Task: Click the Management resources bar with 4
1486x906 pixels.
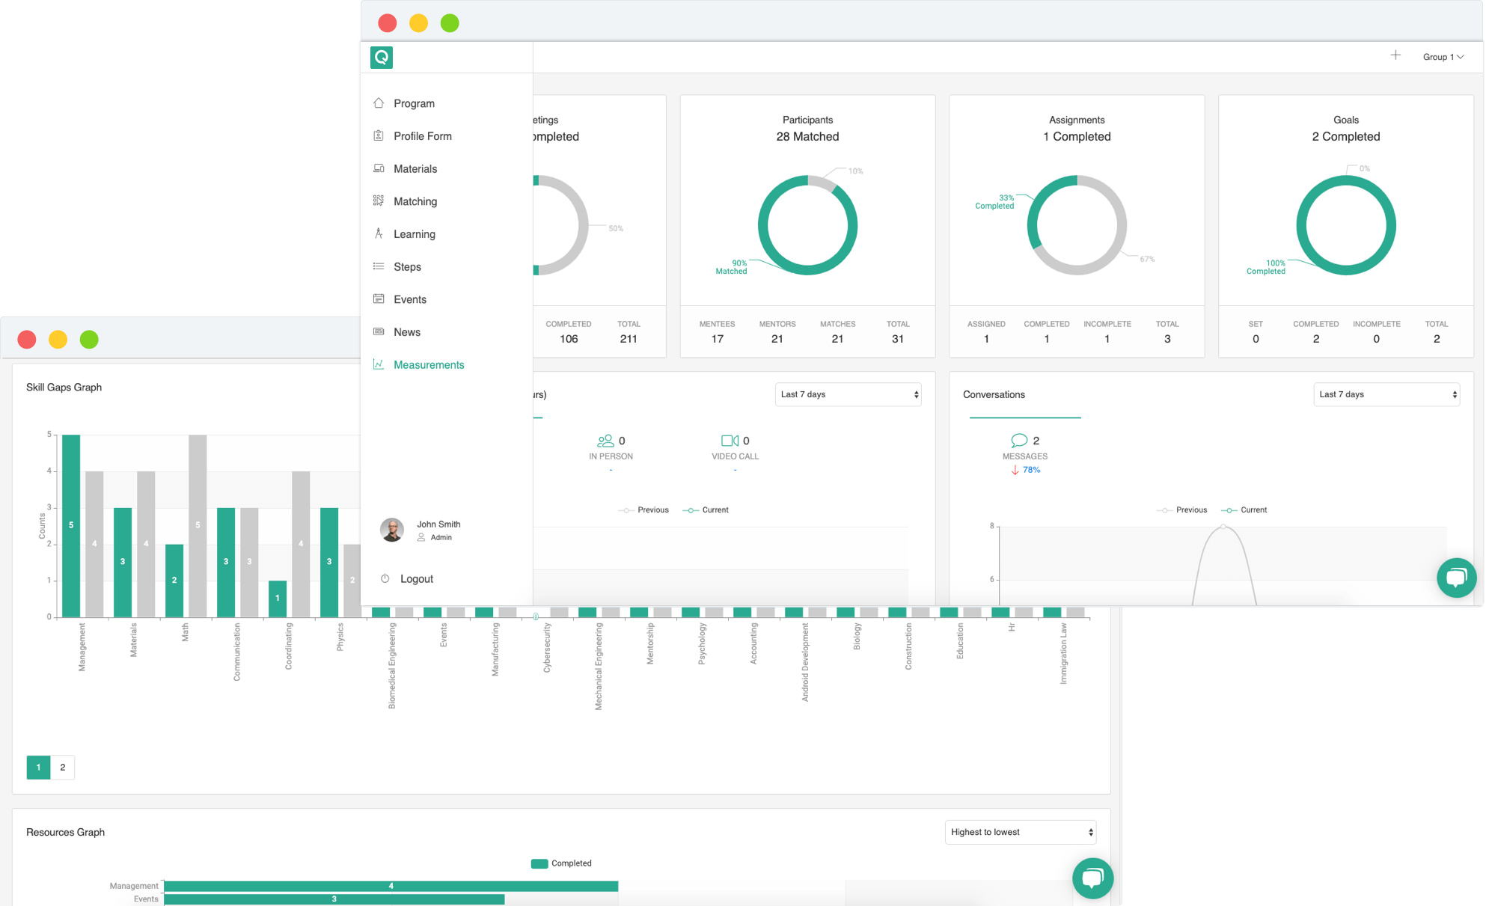Action: 391,886
